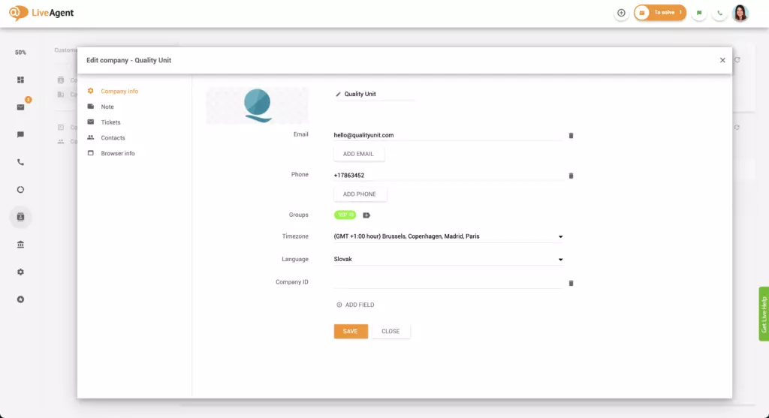769x418 pixels.
Task: Delete the phone number with trash icon
Action: [571, 176]
